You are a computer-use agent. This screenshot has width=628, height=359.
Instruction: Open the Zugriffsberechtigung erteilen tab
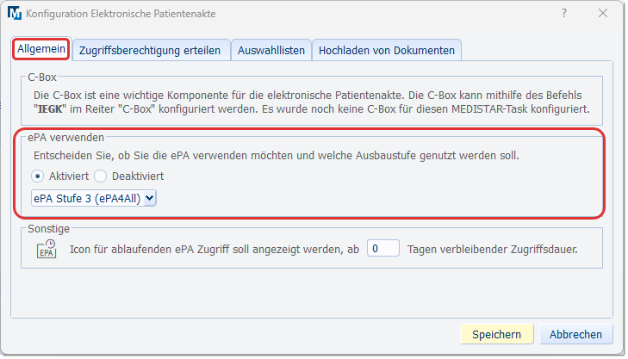click(150, 51)
